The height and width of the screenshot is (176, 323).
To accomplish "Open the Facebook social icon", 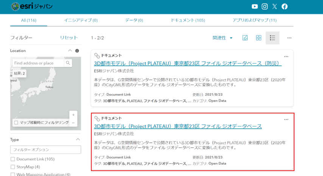I will tap(284, 6).
